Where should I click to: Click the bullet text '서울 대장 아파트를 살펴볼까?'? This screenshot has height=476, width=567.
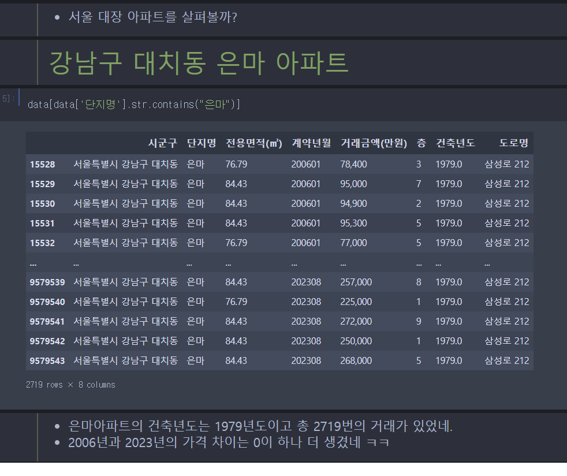click(152, 17)
